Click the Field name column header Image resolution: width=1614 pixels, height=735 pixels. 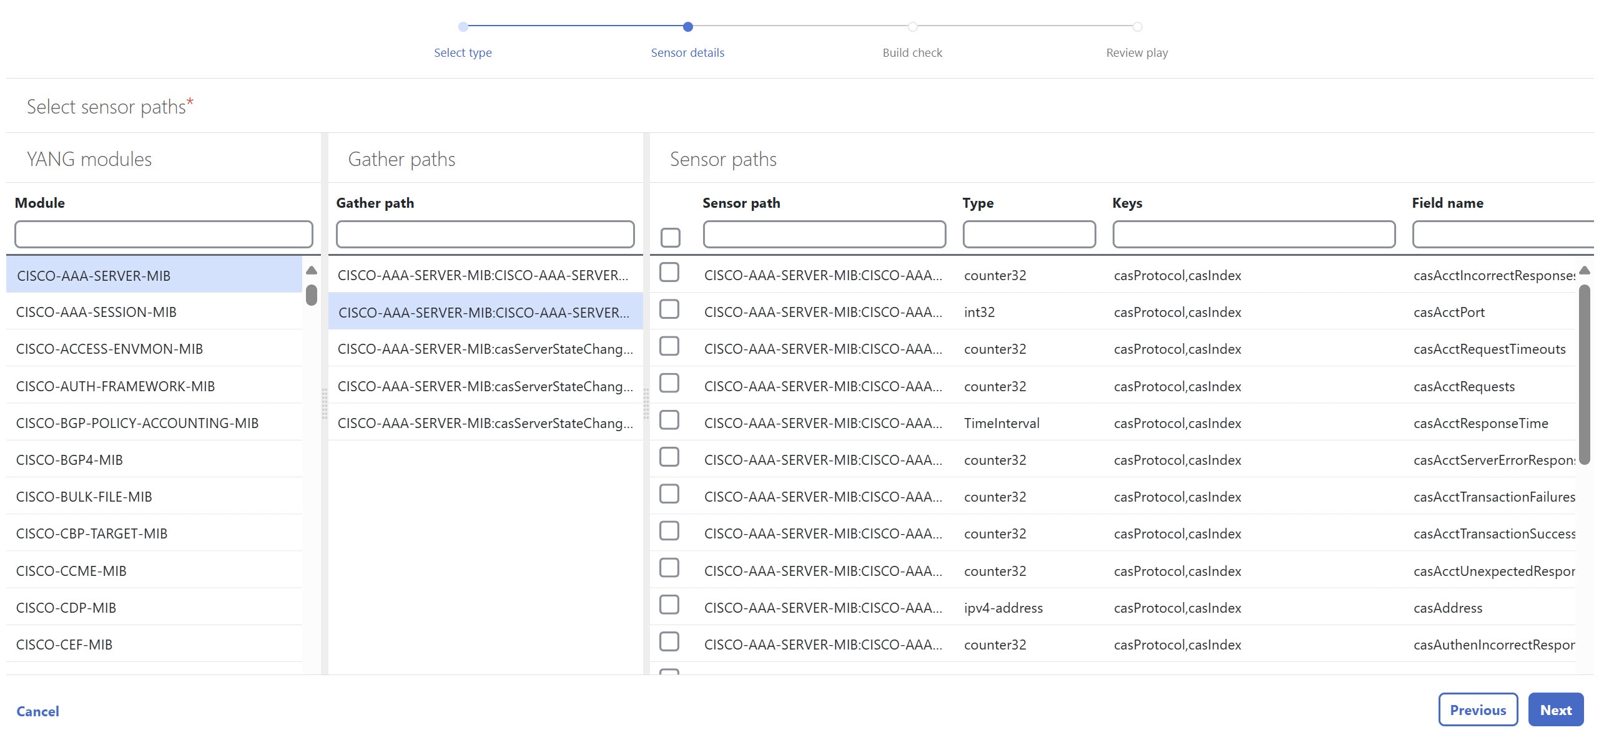[1447, 203]
